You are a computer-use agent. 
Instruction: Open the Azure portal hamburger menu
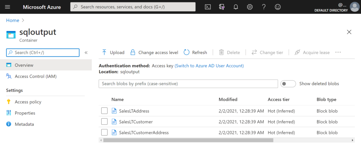pos(8,7)
